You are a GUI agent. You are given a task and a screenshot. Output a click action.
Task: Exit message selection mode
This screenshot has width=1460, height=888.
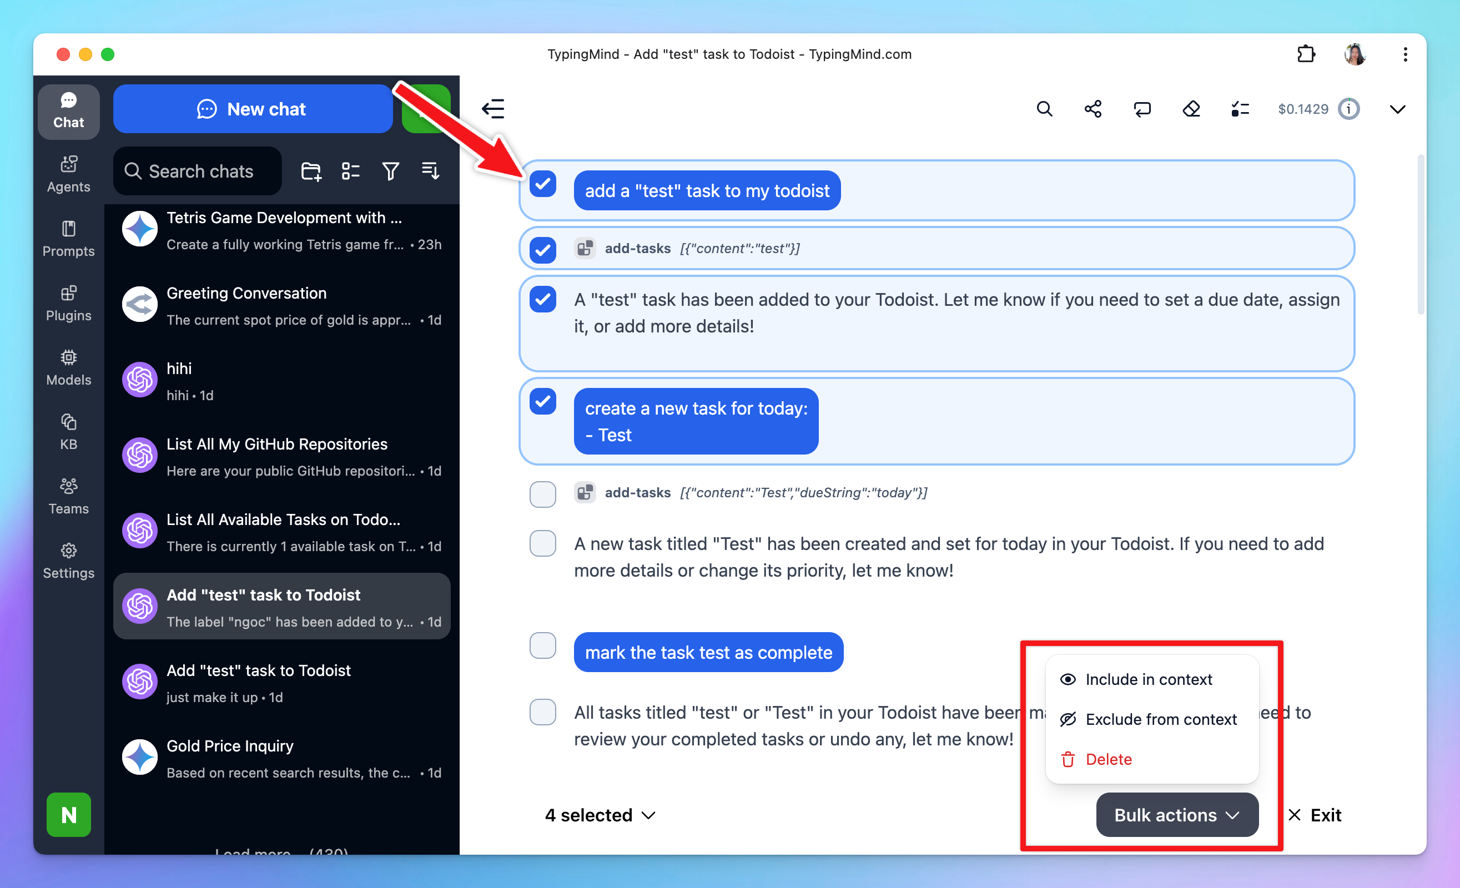tap(1315, 815)
